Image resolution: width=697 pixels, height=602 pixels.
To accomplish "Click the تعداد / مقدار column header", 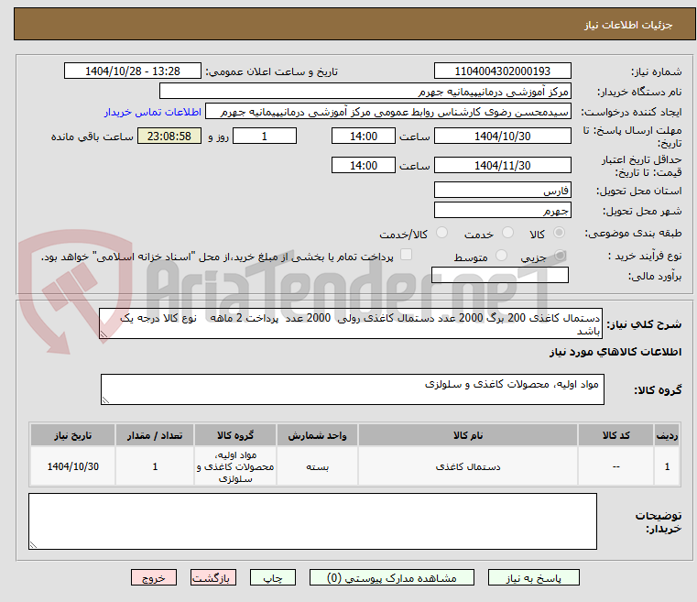I will point(155,435).
